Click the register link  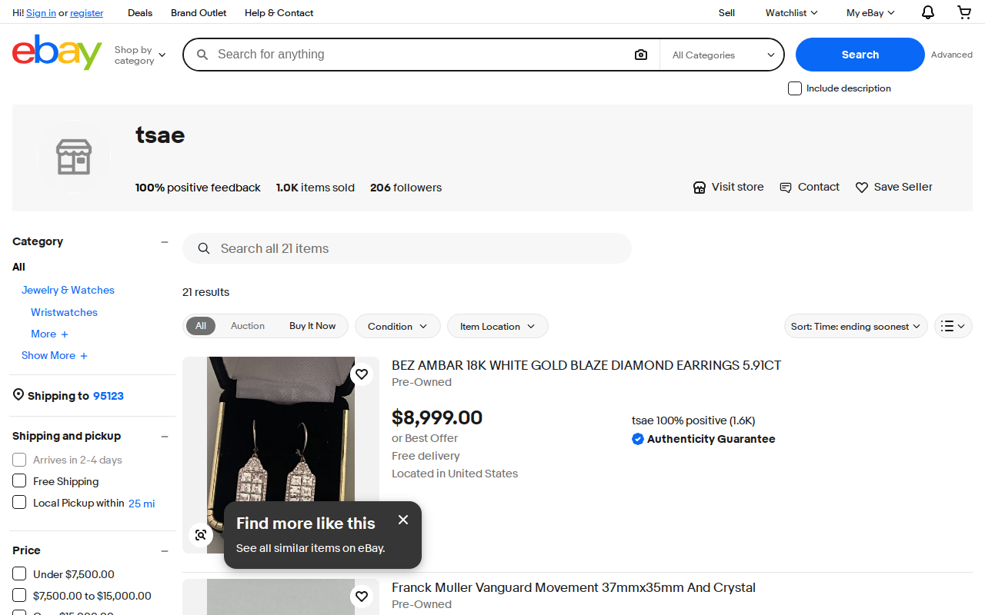86,13
